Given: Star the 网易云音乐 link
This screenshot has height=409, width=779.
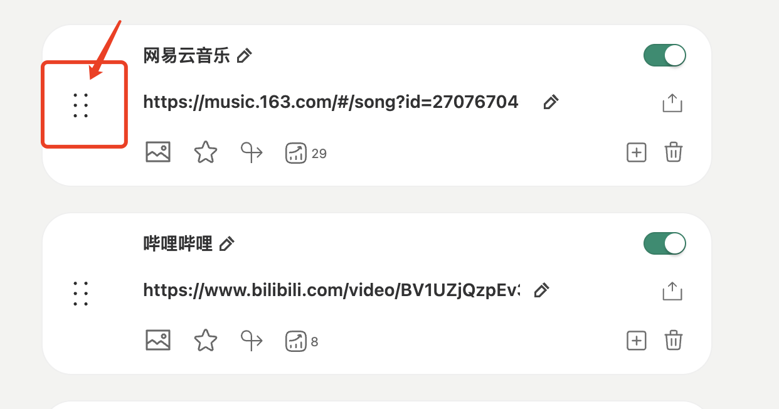Looking at the screenshot, I should click(205, 152).
